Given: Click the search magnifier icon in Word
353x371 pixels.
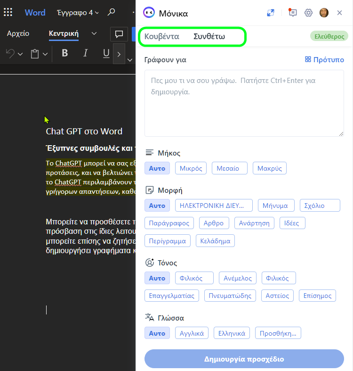Looking at the screenshot, I should (x=111, y=12).
